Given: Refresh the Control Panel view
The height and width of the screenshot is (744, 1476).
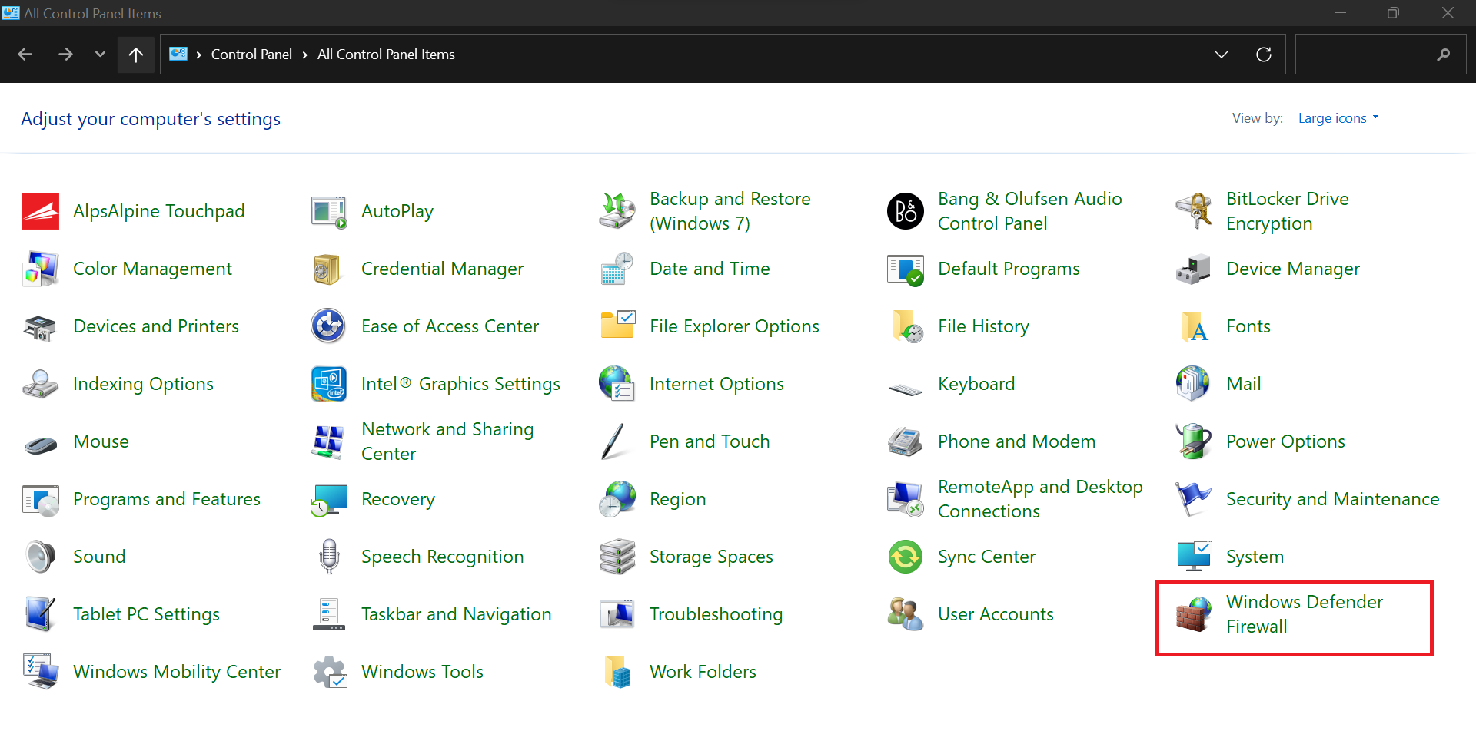Looking at the screenshot, I should pos(1263,55).
